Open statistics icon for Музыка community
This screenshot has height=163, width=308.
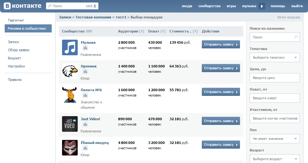tap(85, 48)
